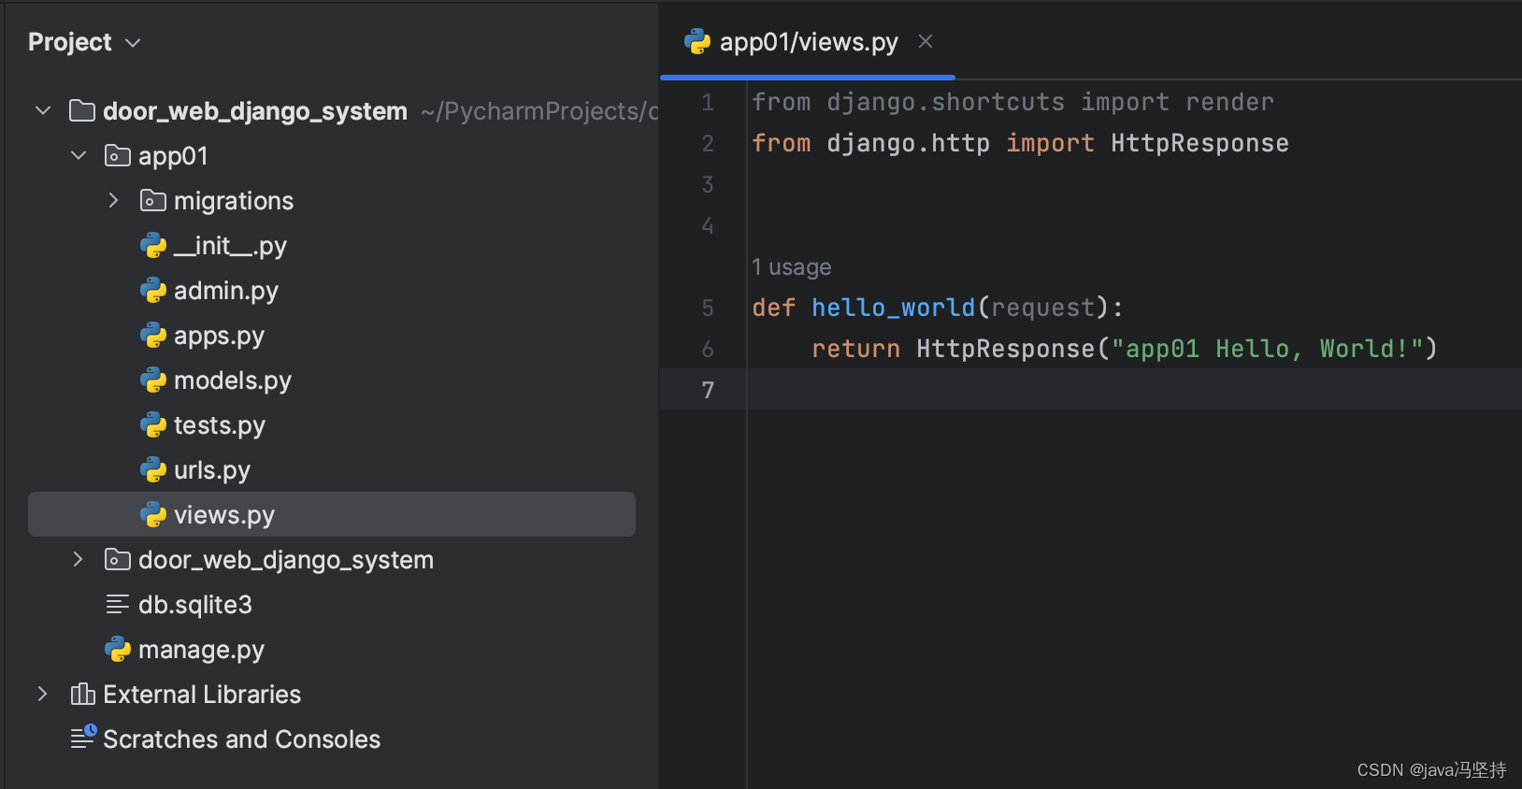Click the database file icon for db.sqlite3

[x=118, y=605]
